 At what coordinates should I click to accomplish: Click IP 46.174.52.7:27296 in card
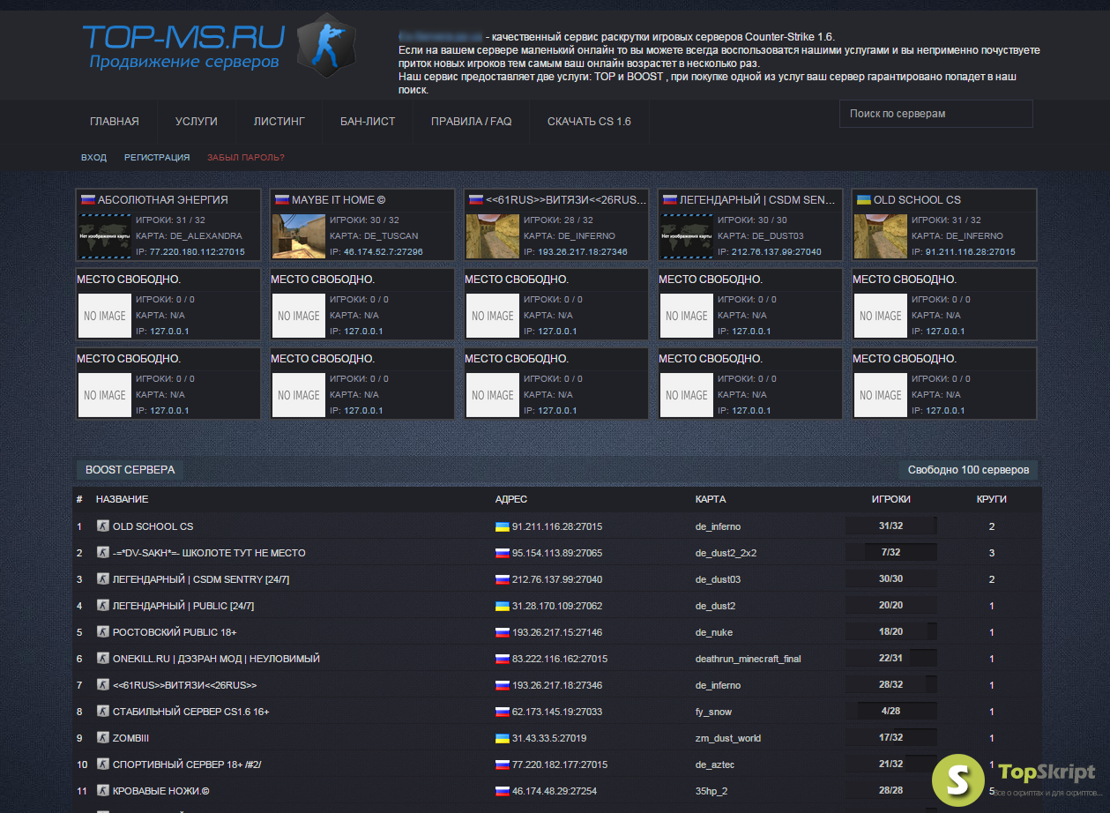383,252
